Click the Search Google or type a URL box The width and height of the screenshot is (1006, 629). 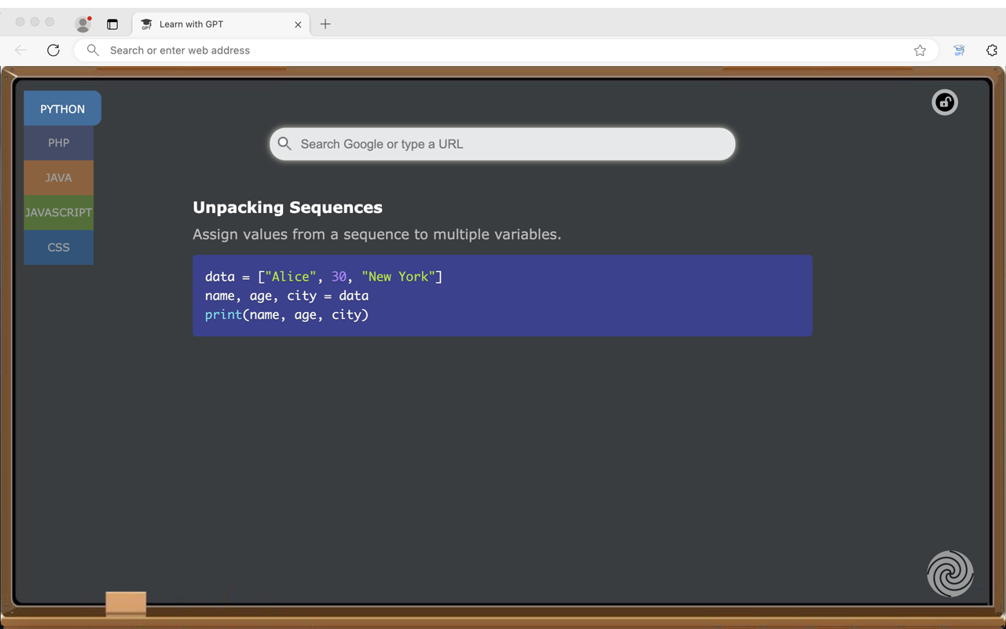click(502, 144)
